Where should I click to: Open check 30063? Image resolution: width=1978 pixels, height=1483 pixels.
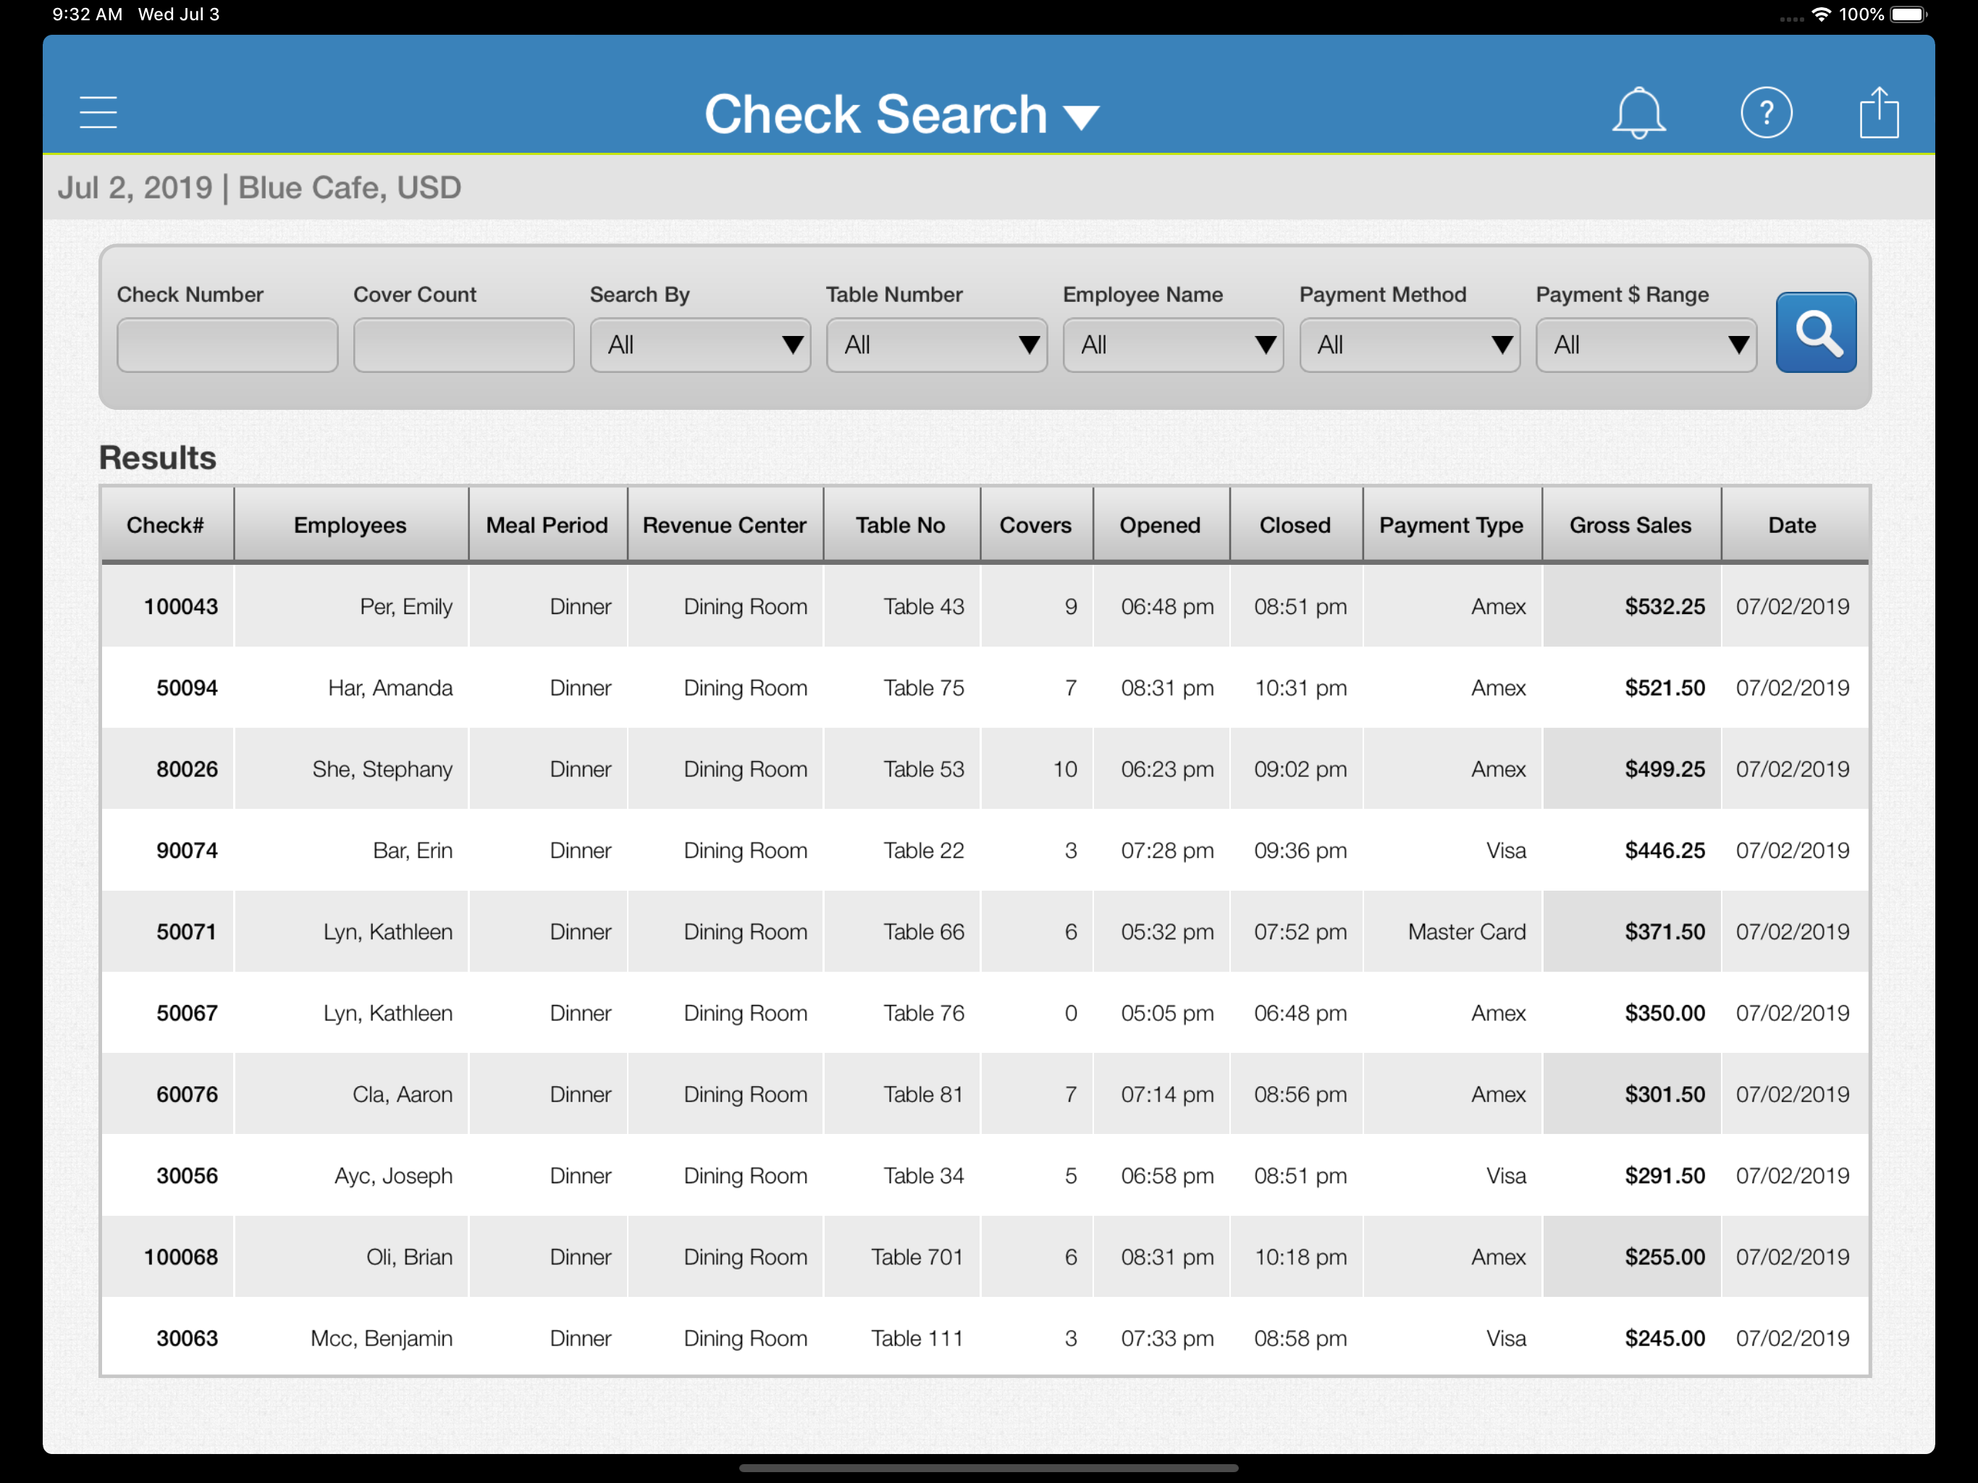pyautogui.click(x=187, y=1339)
